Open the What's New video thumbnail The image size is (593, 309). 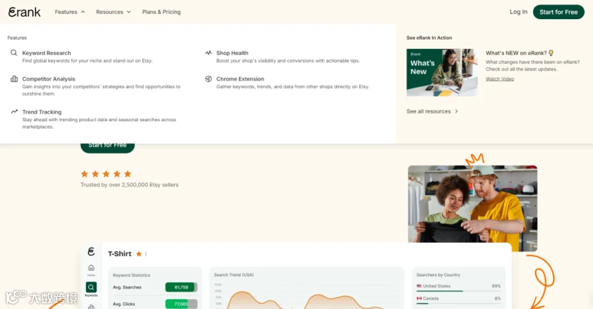[441, 72]
